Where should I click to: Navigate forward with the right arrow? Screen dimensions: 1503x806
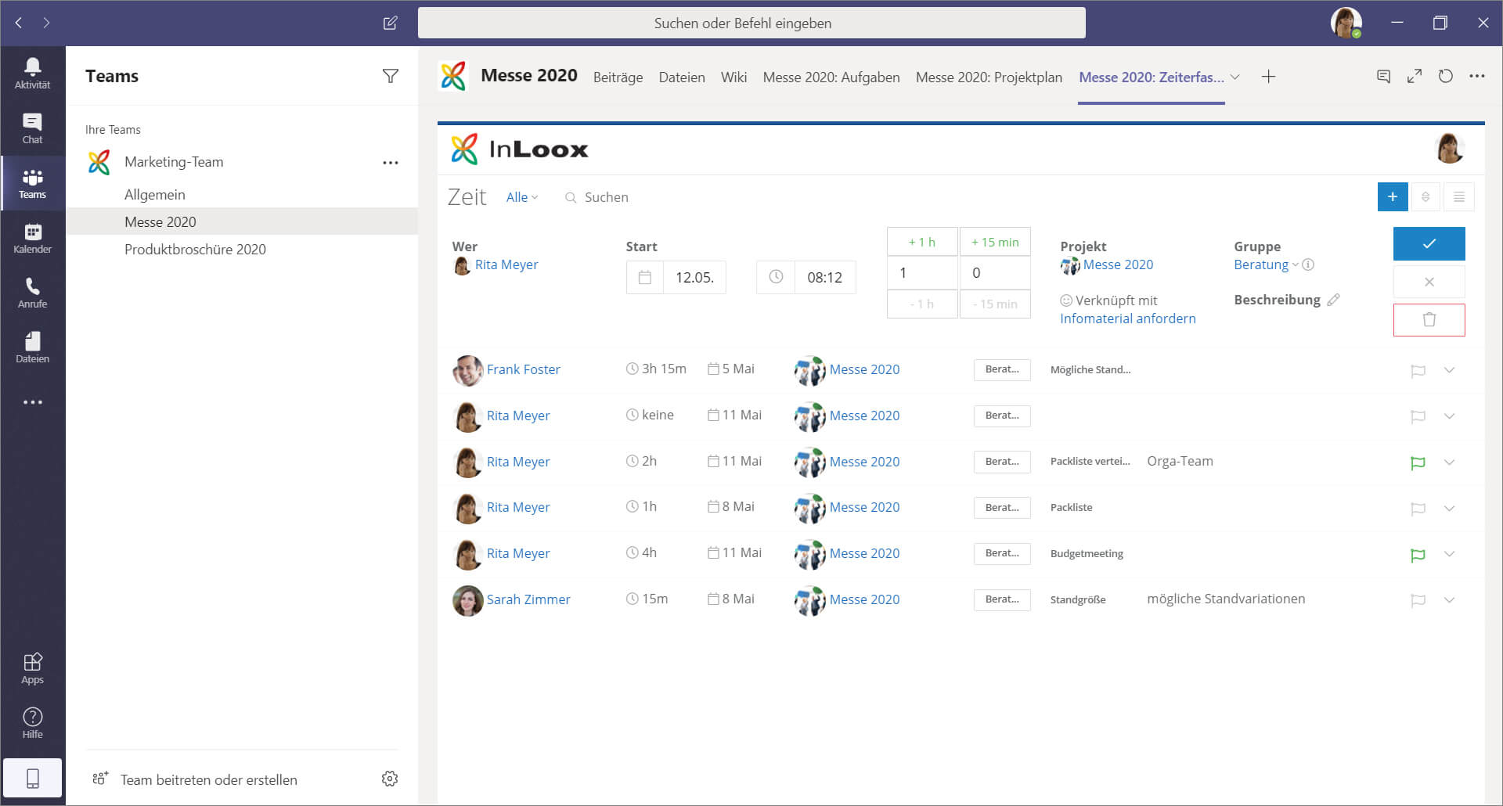pyautogui.click(x=46, y=23)
